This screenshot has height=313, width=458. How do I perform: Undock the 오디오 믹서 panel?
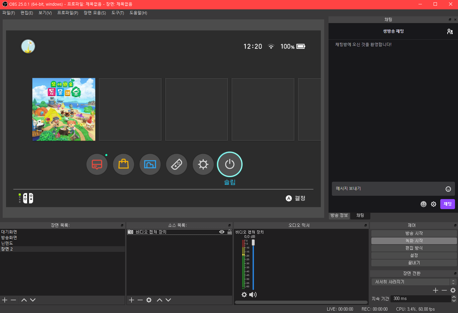(366, 225)
